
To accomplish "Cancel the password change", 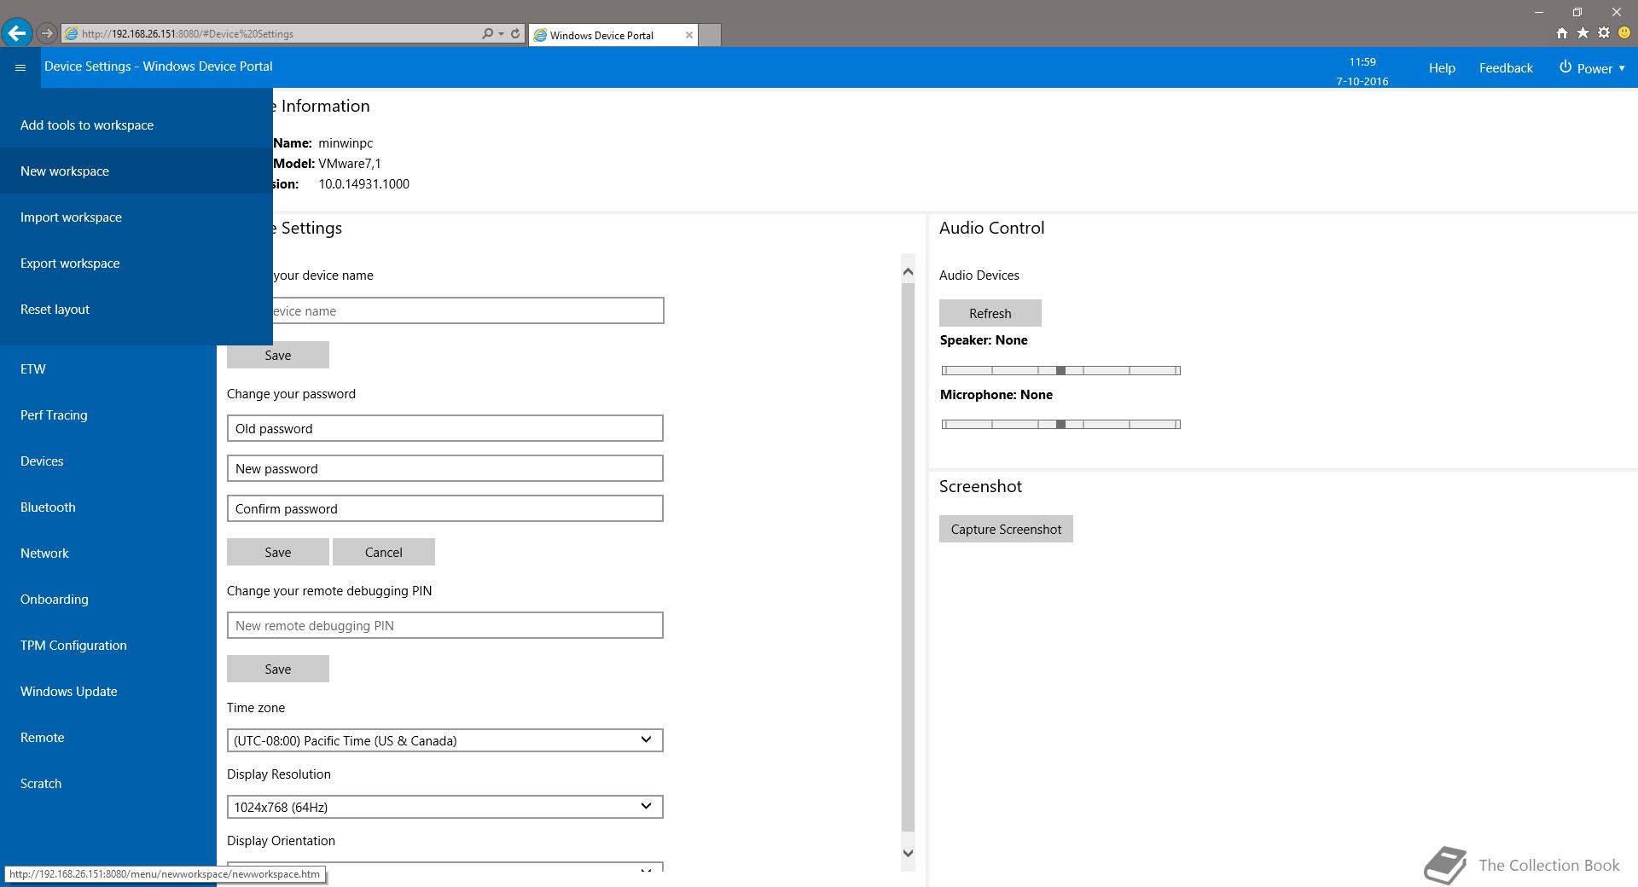I will click(x=384, y=552).
